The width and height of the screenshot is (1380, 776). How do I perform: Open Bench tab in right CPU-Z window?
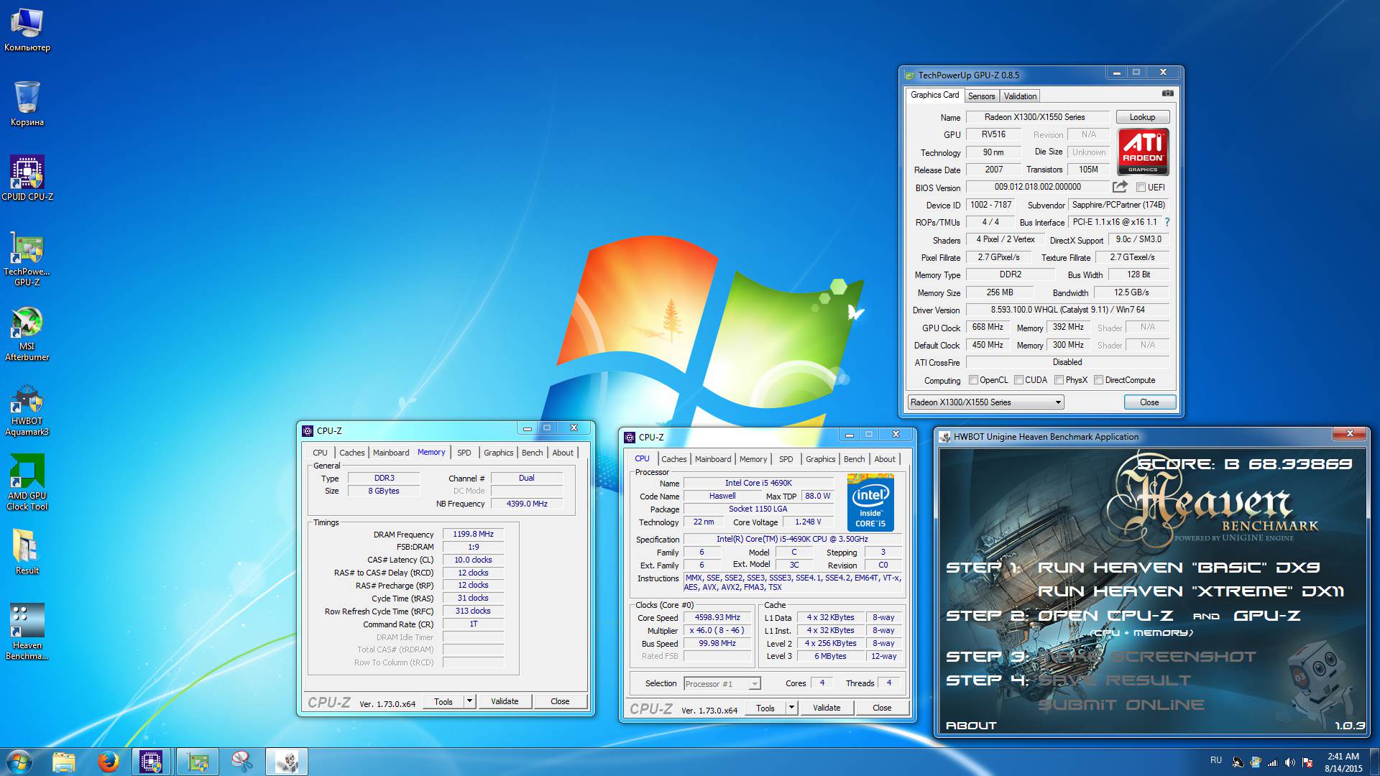coord(855,459)
